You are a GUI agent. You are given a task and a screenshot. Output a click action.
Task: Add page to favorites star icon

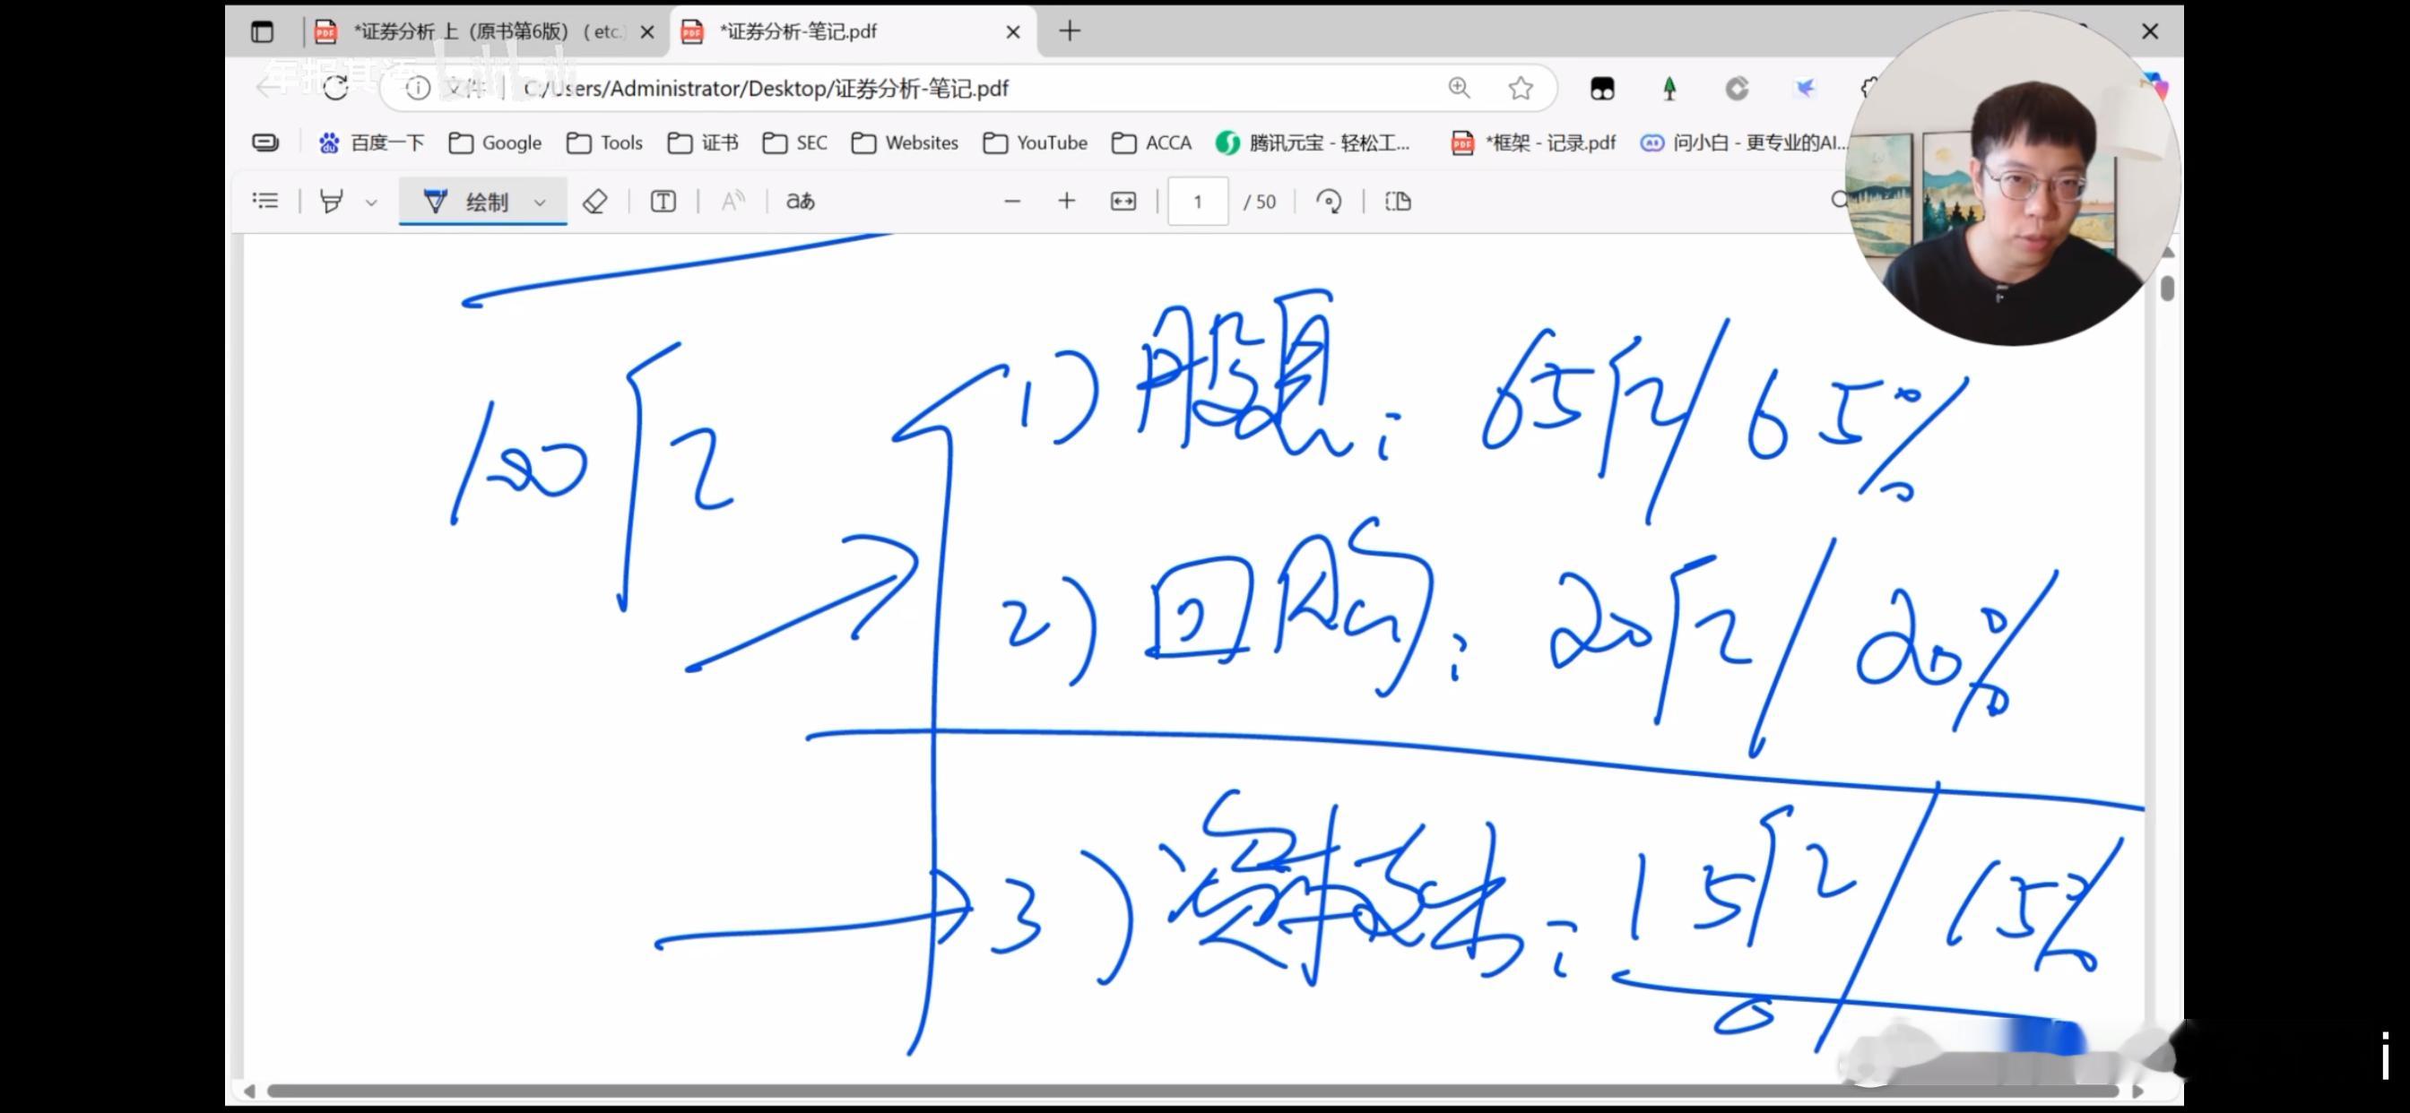pos(1521,88)
